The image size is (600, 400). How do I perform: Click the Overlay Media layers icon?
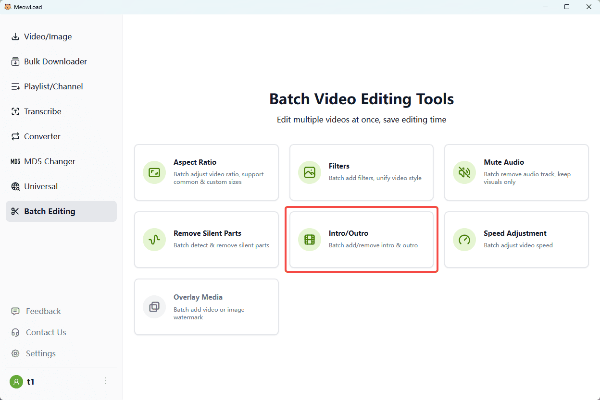154,307
